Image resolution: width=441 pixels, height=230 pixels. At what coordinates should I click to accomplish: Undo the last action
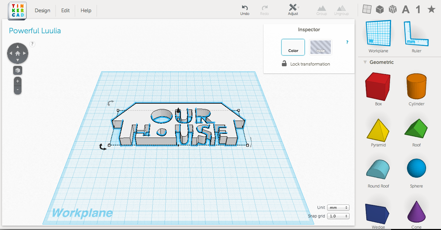click(244, 9)
